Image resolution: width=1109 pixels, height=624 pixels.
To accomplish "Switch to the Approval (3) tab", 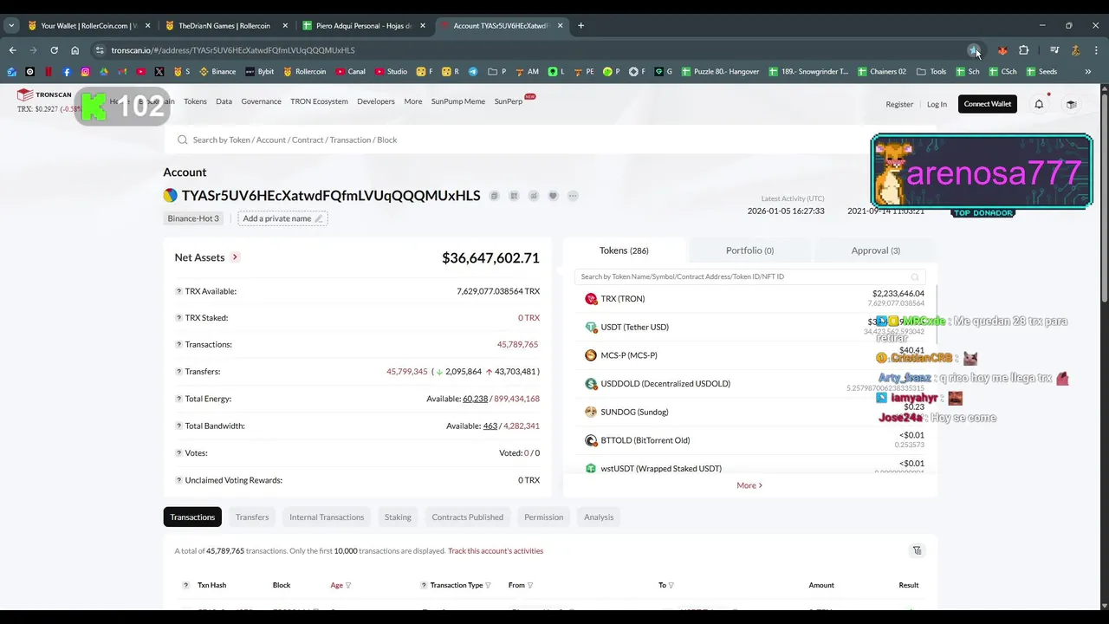I will (875, 250).
